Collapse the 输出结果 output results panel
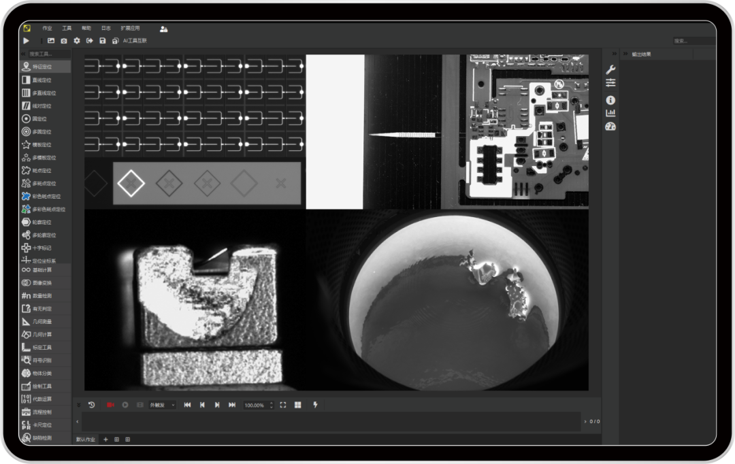 [625, 54]
